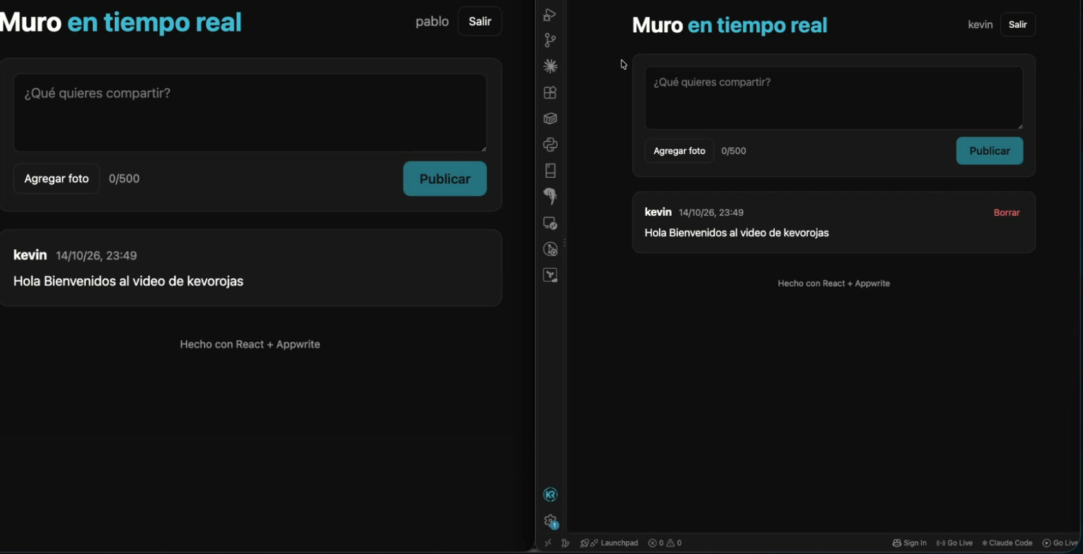Click the post text in kevin's window
The width and height of the screenshot is (1083, 554).
737,233
